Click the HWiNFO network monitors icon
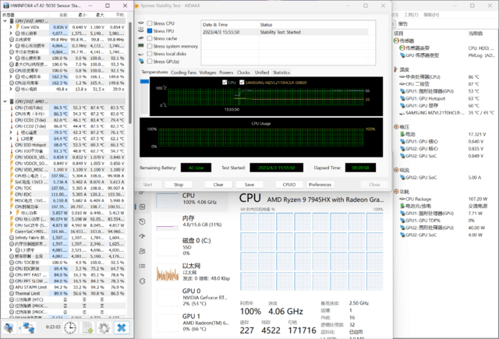Image resolution: width=499 pixels, height=339 pixels. pos(30,328)
